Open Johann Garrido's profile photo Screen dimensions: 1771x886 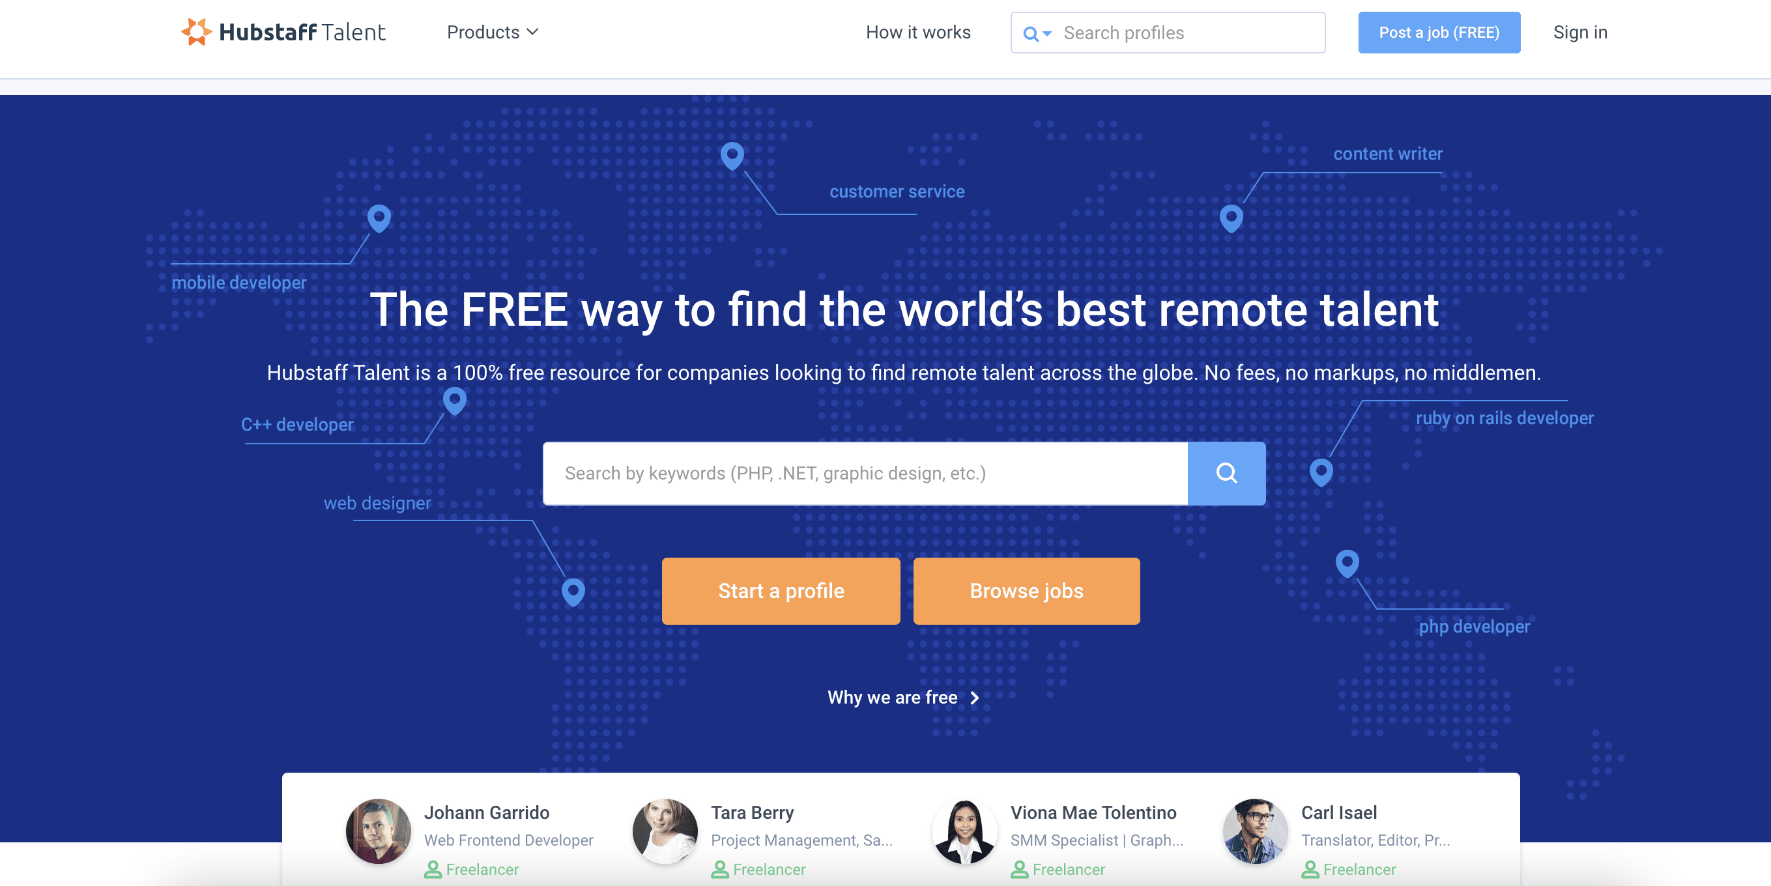378,831
